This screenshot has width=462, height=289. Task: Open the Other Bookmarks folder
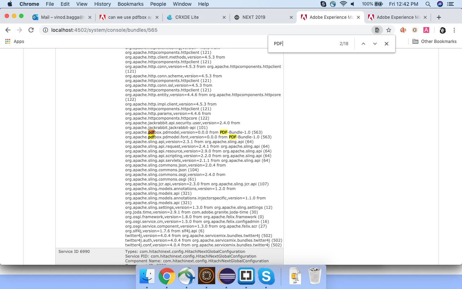tap(435, 42)
